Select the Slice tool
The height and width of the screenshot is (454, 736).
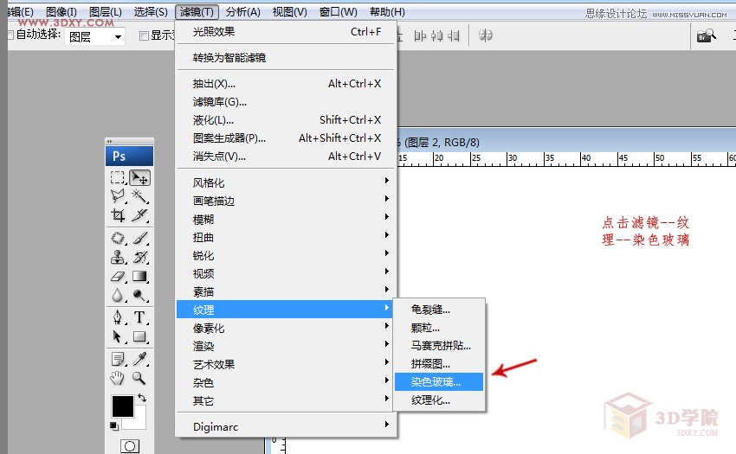140,214
